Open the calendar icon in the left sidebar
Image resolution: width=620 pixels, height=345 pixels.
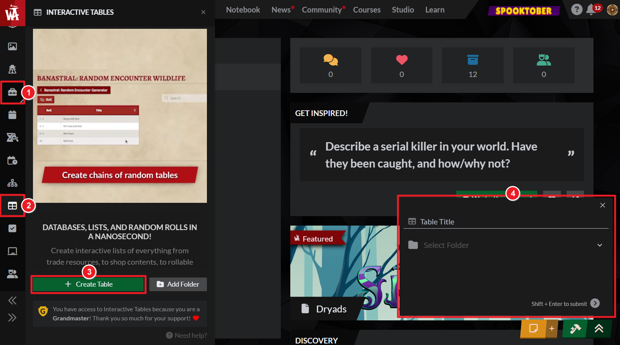tap(12, 115)
